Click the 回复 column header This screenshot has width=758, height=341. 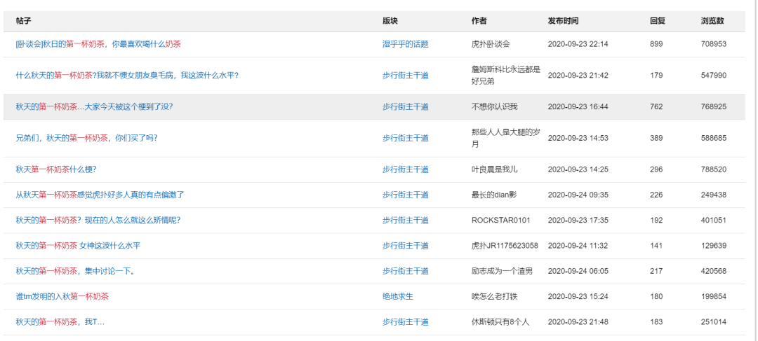point(657,21)
